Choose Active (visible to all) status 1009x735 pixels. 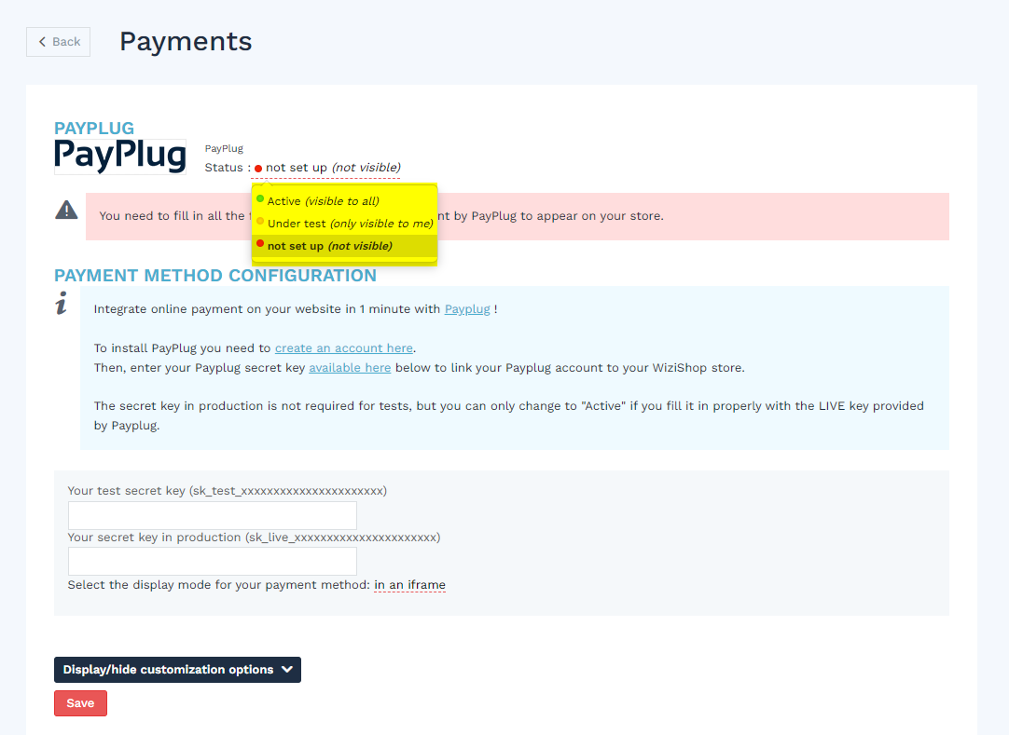(344, 201)
